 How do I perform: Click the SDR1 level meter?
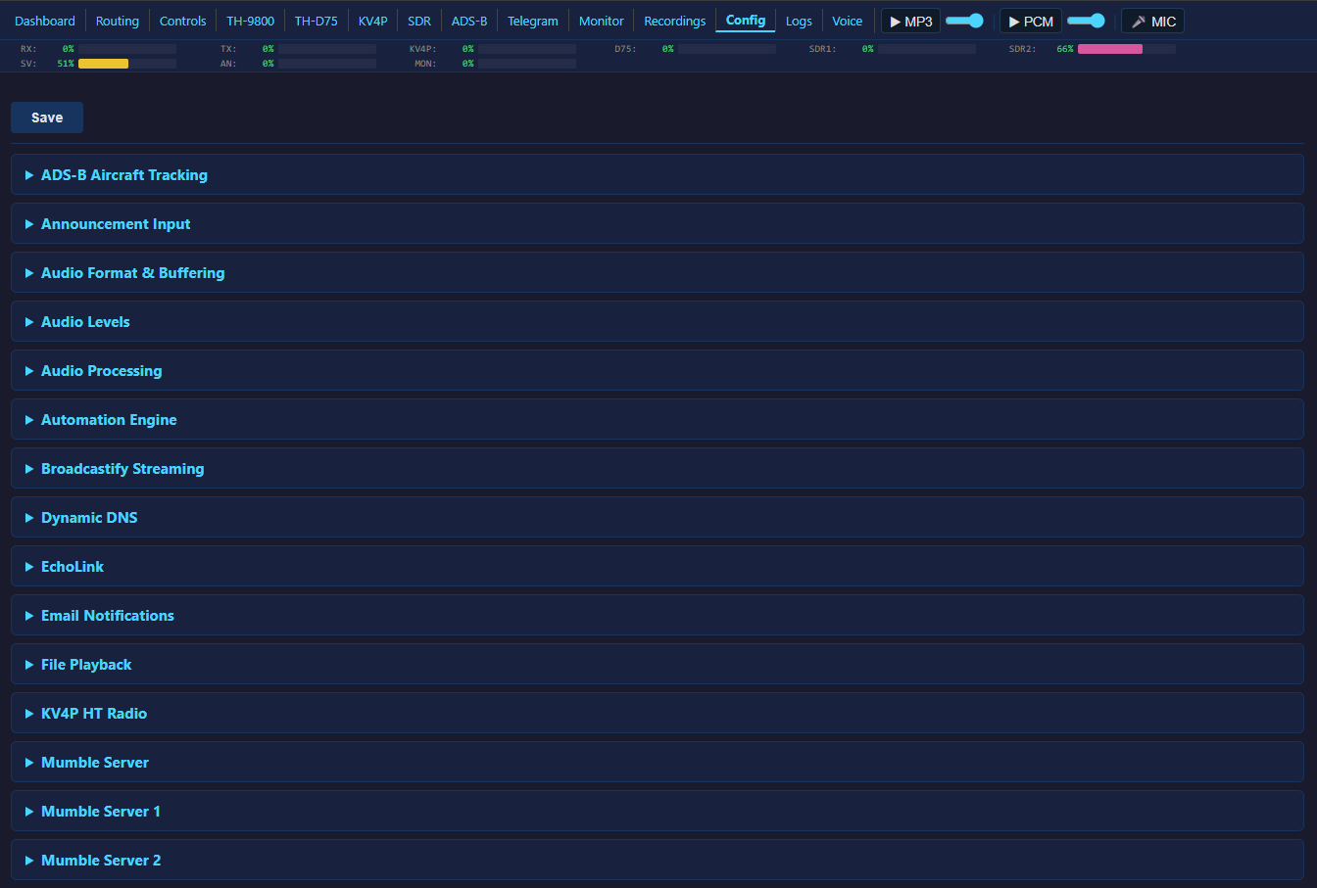927,49
